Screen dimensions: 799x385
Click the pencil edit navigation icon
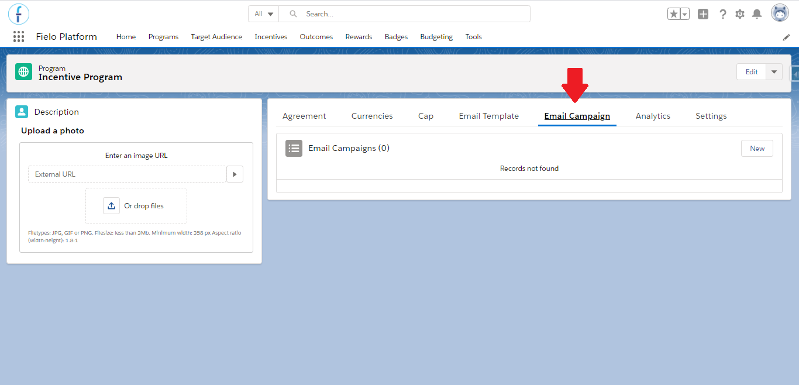(x=786, y=37)
